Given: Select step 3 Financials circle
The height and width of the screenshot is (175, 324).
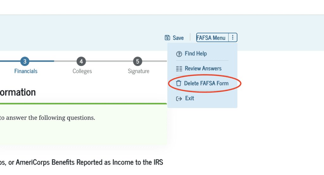Looking at the screenshot, I should (x=25, y=61).
